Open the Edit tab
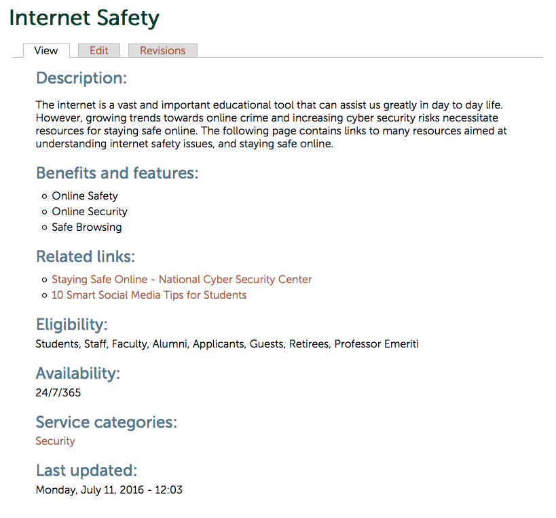The height and width of the screenshot is (518, 556). click(x=99, y=50)
